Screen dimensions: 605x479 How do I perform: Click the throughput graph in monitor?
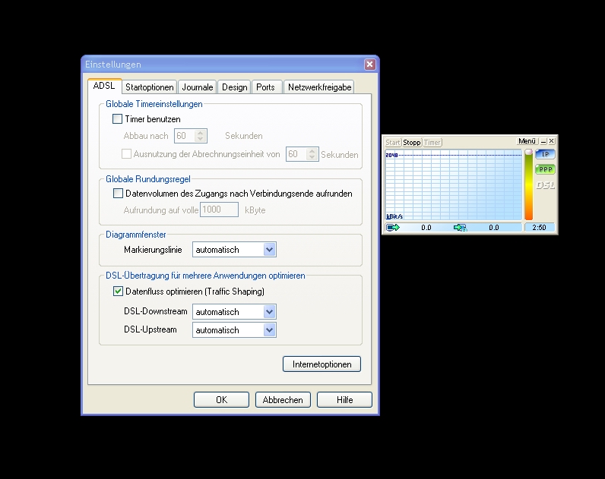click(x=453, y=184)
